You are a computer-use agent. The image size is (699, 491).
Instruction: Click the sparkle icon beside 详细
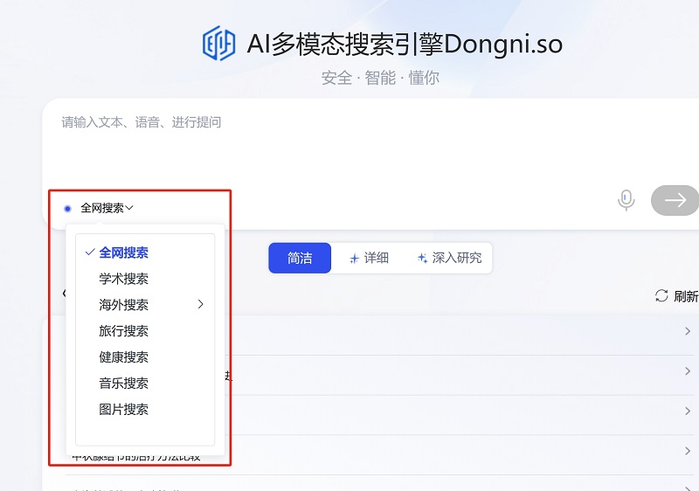(x=354, y=259)
